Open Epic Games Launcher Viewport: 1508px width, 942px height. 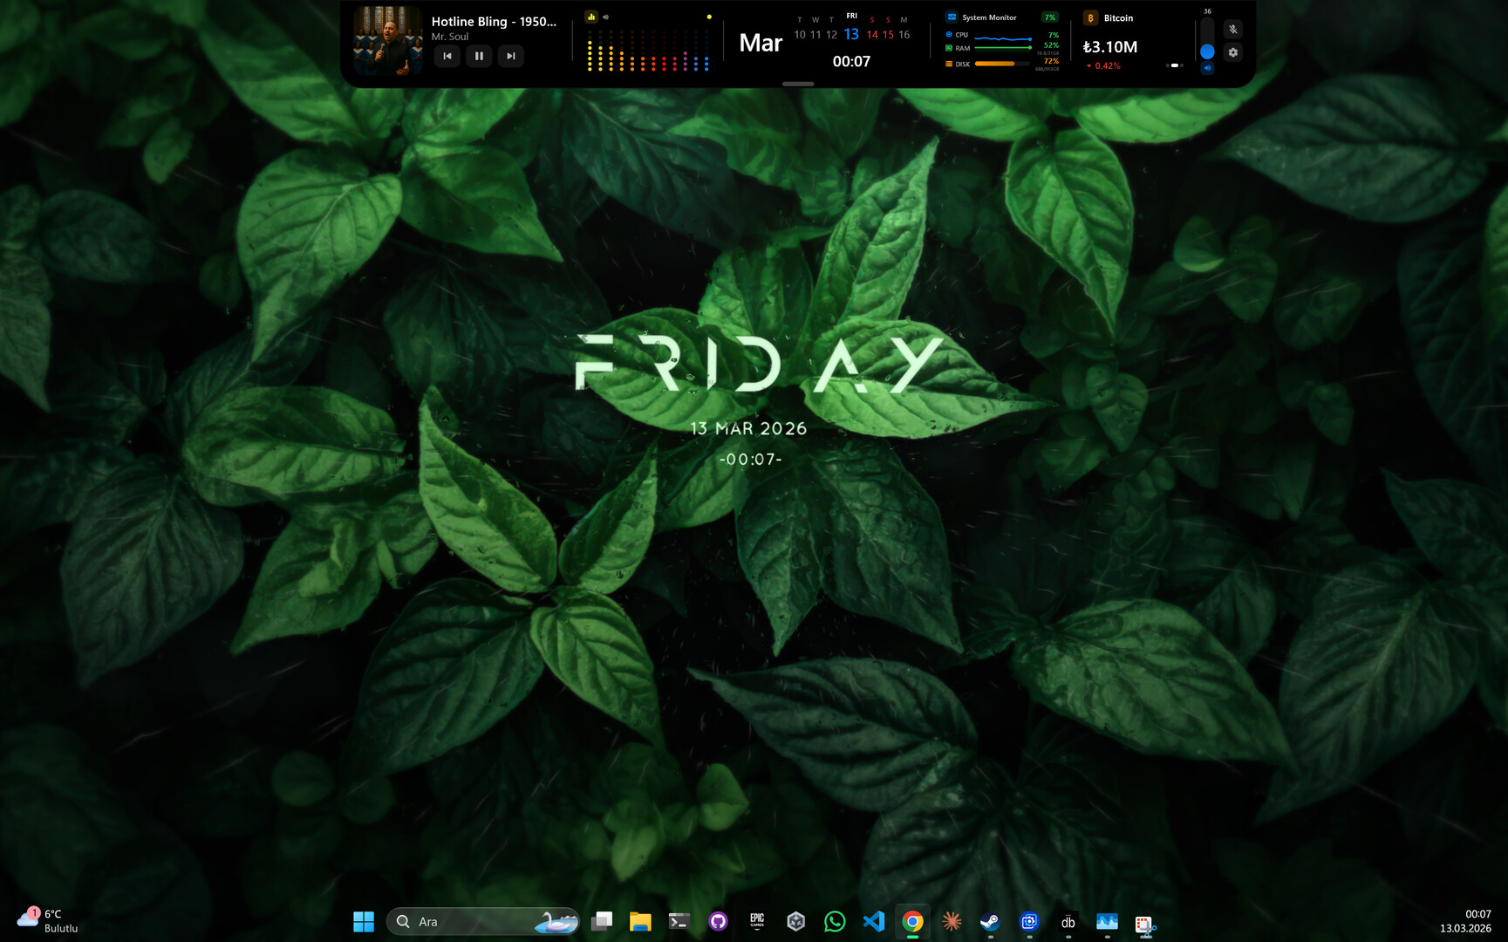[x=757, y=921]
